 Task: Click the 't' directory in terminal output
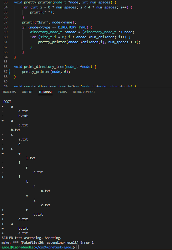point(27,181)
